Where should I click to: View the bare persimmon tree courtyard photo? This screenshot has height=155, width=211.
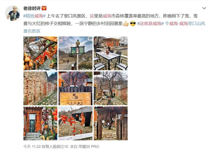[x=110, y=88]
